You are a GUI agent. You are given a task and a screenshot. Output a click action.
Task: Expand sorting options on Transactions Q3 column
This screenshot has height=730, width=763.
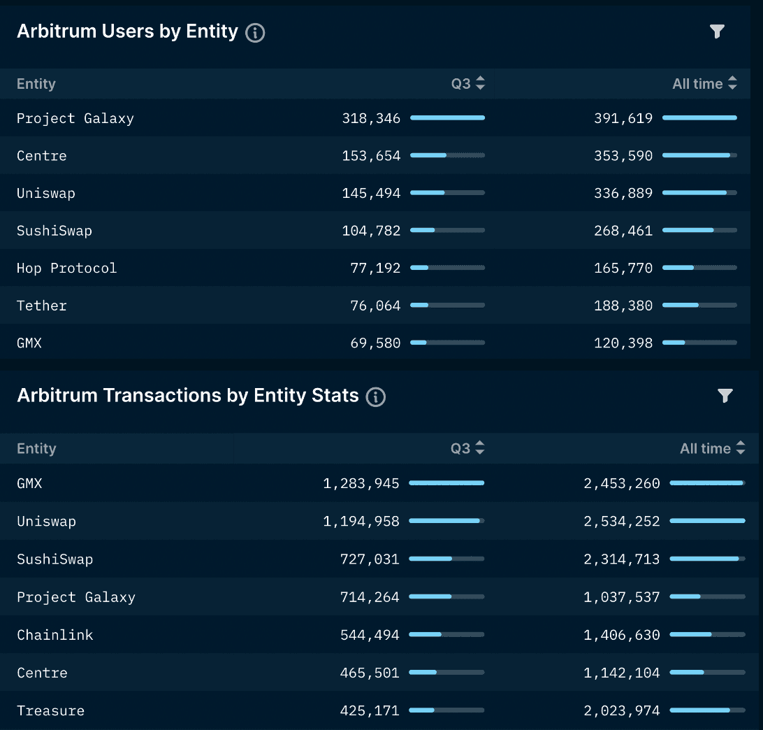point(479,448)
